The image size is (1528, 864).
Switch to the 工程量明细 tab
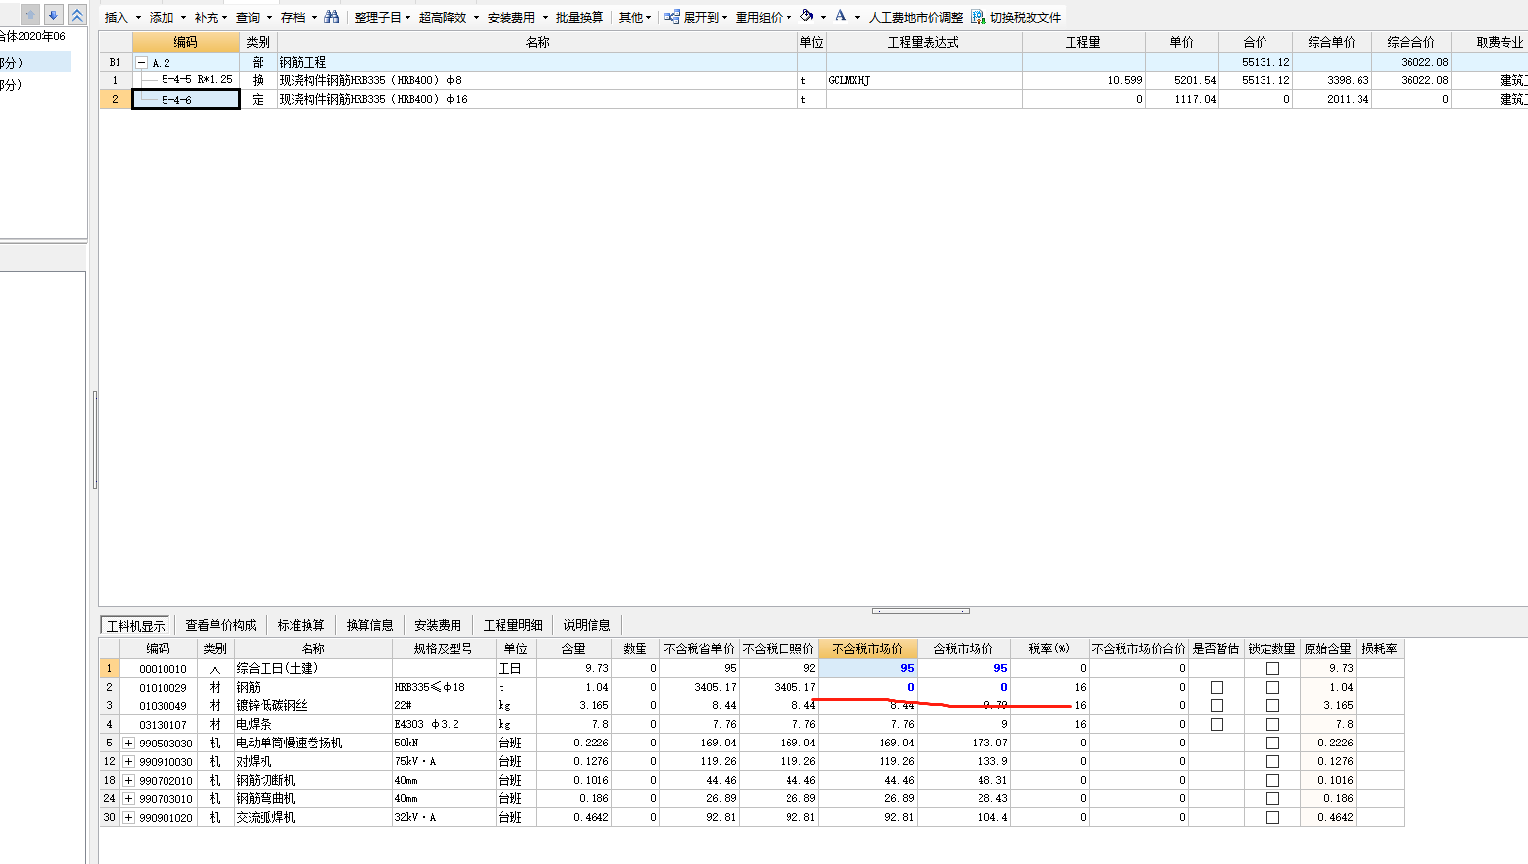click(x=512, y=625)
